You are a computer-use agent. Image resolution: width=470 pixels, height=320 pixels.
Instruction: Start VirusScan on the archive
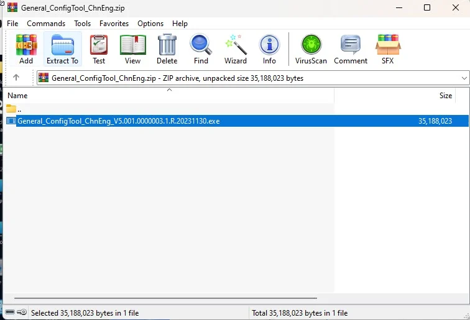[311, 49]
